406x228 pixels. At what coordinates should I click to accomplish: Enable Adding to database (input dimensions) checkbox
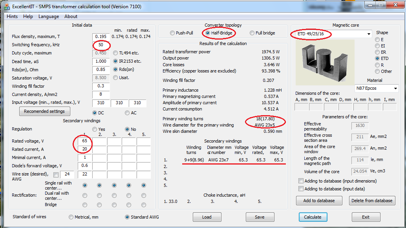pos(301,181)
